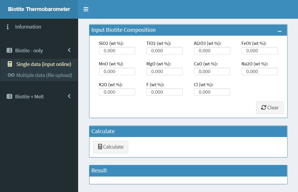Click the Information 'i' icon in sidebar
This screenshot has height=192, width=298.
click(x=8, y=27)
